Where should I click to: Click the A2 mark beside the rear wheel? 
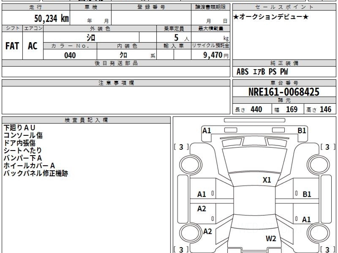[x=208, y=231]
